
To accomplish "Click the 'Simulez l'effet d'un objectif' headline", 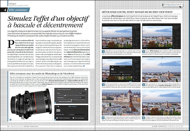I will [48, 22].
